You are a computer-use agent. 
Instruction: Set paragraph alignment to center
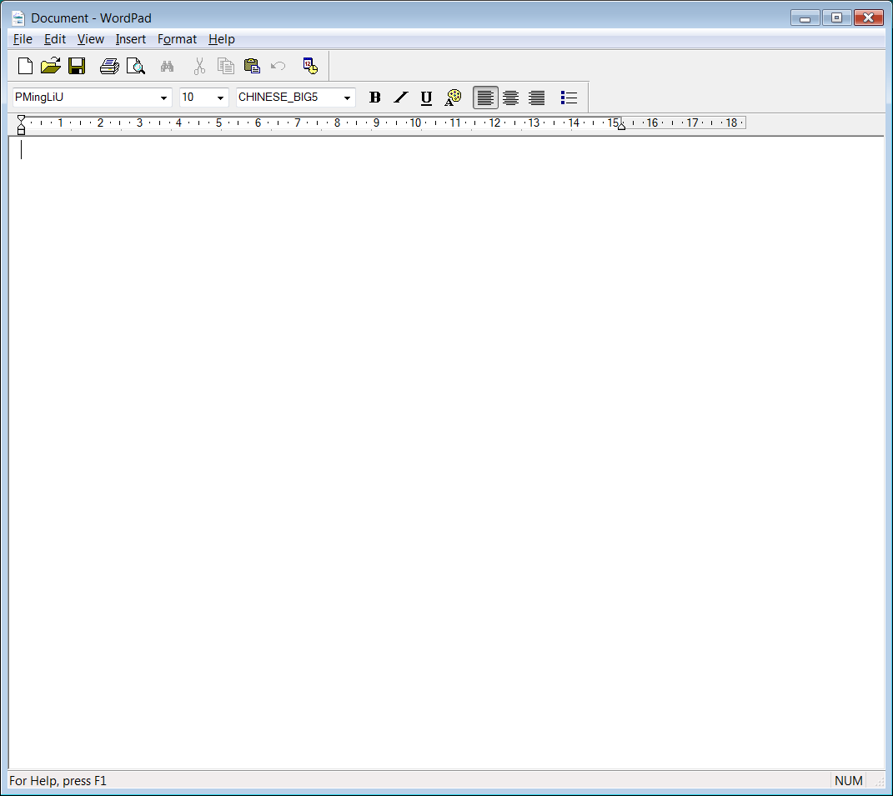point(511,98)
